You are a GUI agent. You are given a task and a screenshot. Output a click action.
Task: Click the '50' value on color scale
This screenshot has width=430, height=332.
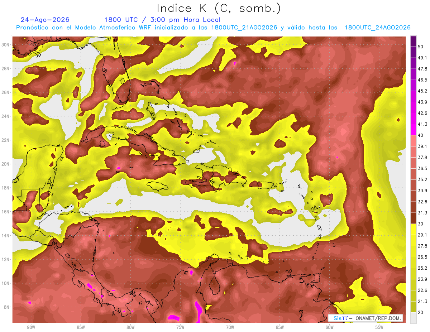coord(421,47)
